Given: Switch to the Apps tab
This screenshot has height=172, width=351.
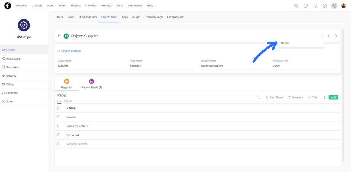Looking at the screenshot, I should click(x=125, y=17).
